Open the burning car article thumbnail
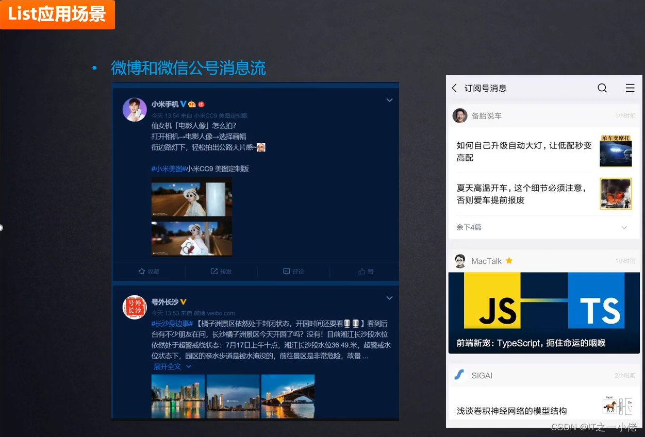The image size is (645, 437). coord(616,194)
